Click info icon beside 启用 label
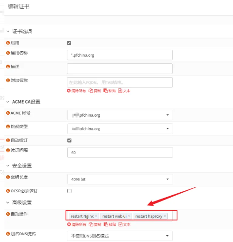 point(8,43)
